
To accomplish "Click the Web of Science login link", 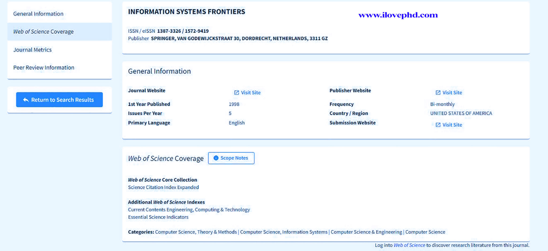I will [409, 245].
